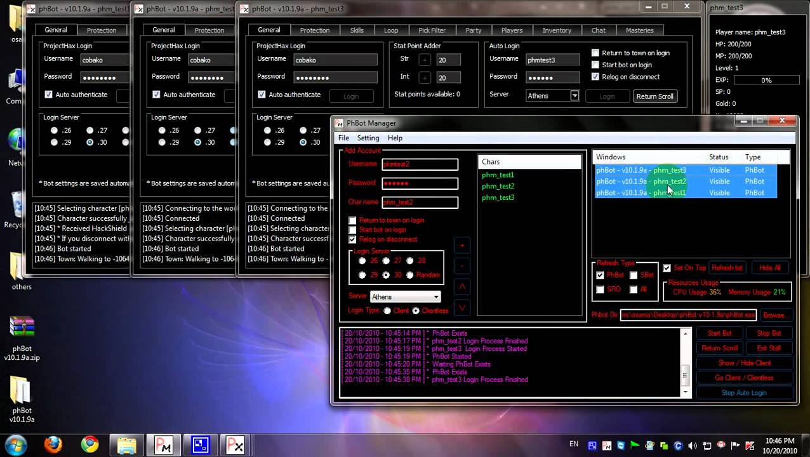Select phm_test1 in the Chars list
This screenshot has height=457, width=810.
(x=498, y=175)
